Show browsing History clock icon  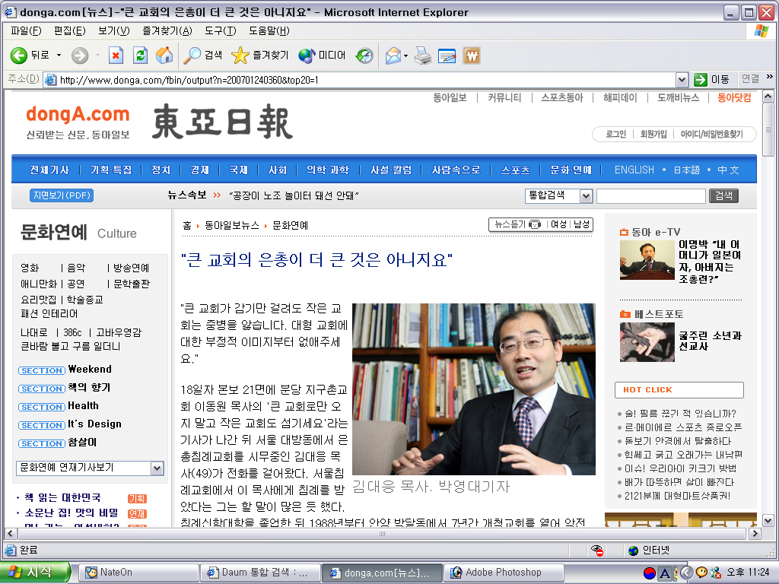coord(364,55)
